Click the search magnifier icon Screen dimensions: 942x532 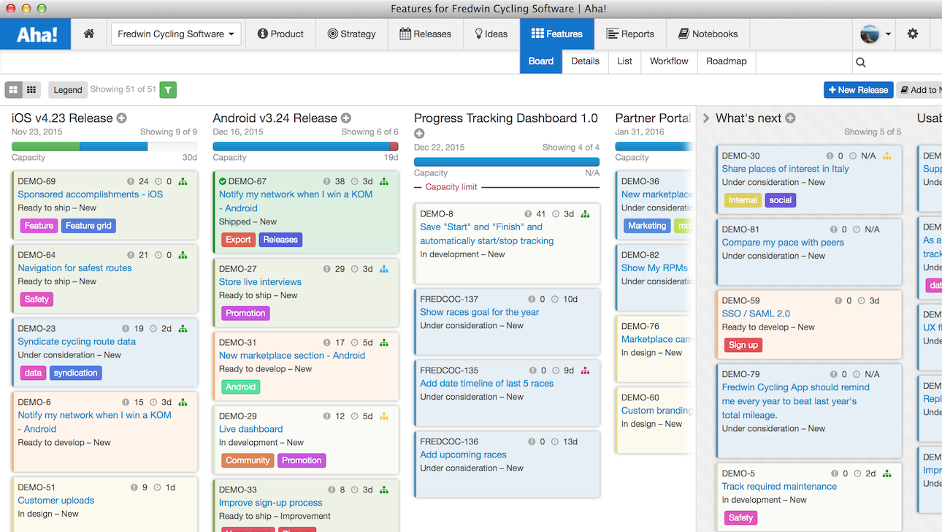861,62
